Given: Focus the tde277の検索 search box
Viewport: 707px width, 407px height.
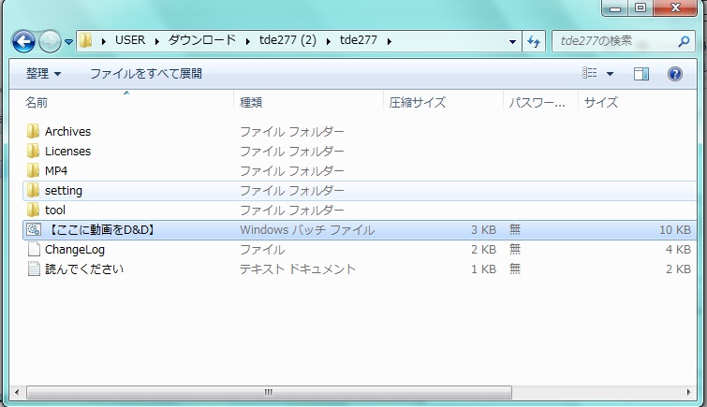Looking at the screenshot, I should [x=623, y=41].
